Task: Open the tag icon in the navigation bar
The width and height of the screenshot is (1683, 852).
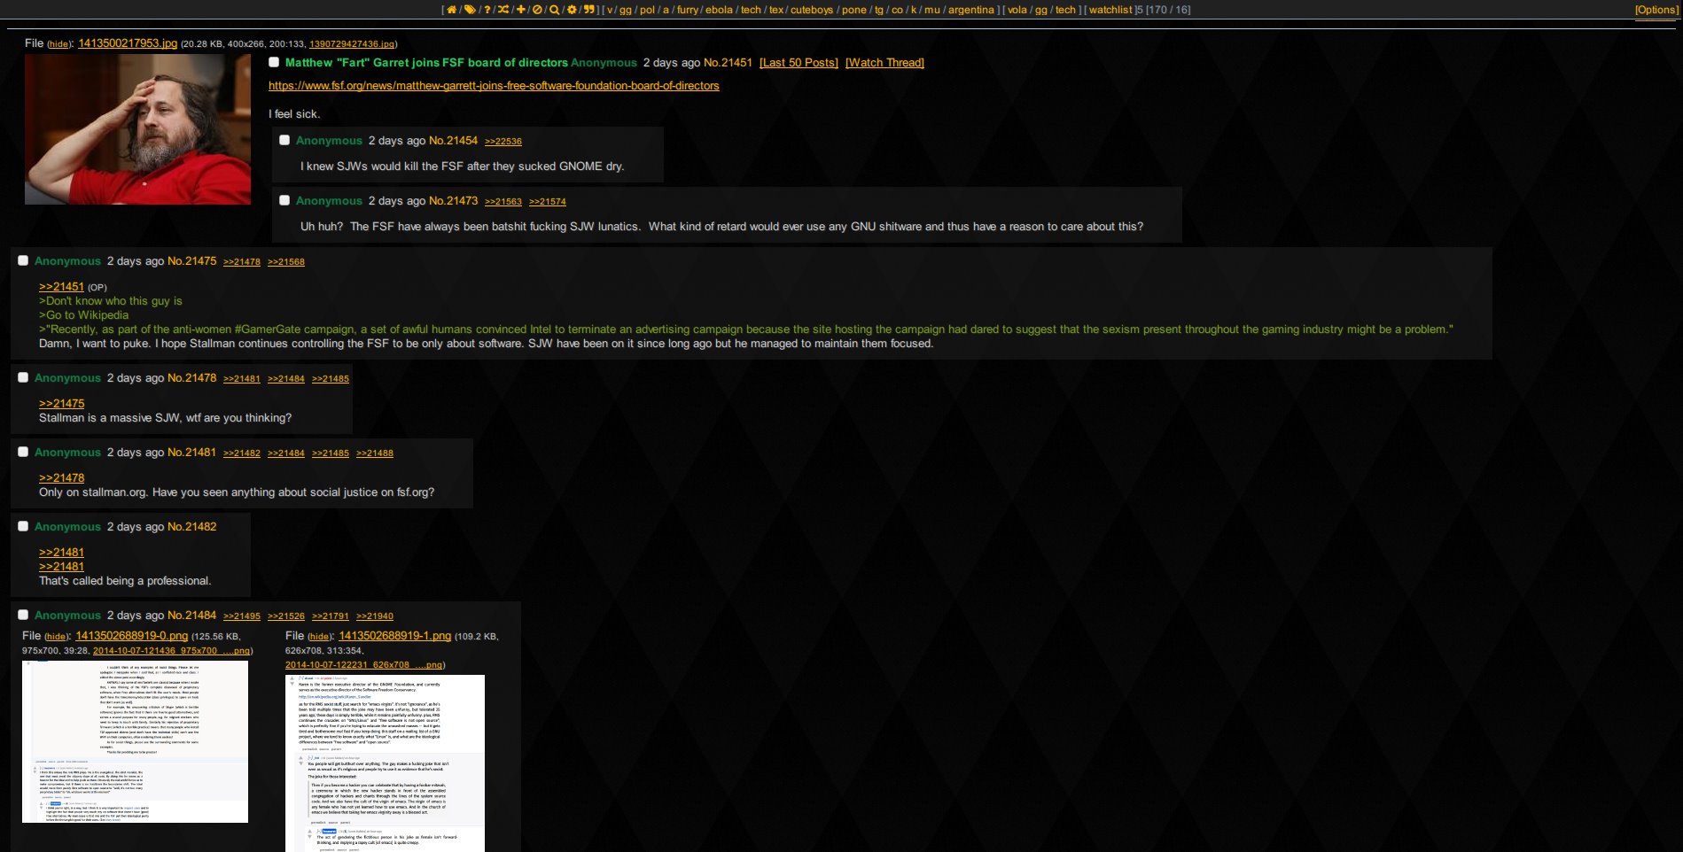Action: coord(471,9)
